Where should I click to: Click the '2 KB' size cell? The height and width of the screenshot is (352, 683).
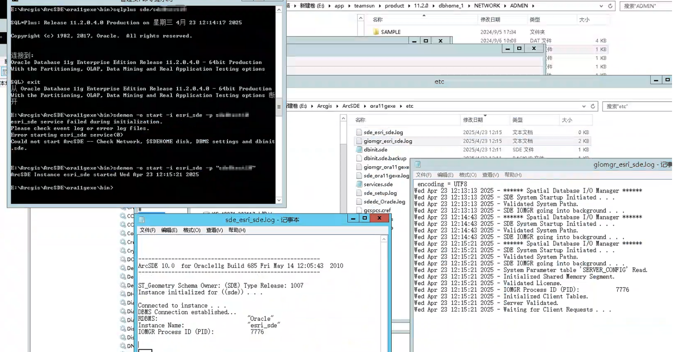(x=583, y=141)
